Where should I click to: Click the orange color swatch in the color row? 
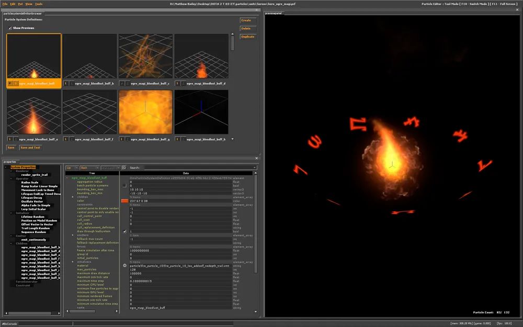click(x=124, y=200)
